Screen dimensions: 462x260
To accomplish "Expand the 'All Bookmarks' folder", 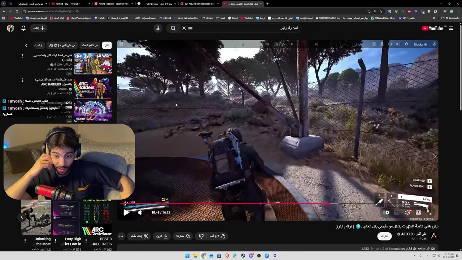I will (x=450, y=18).
